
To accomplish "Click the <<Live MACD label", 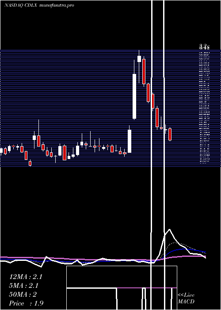I will (x=186, y=298).
